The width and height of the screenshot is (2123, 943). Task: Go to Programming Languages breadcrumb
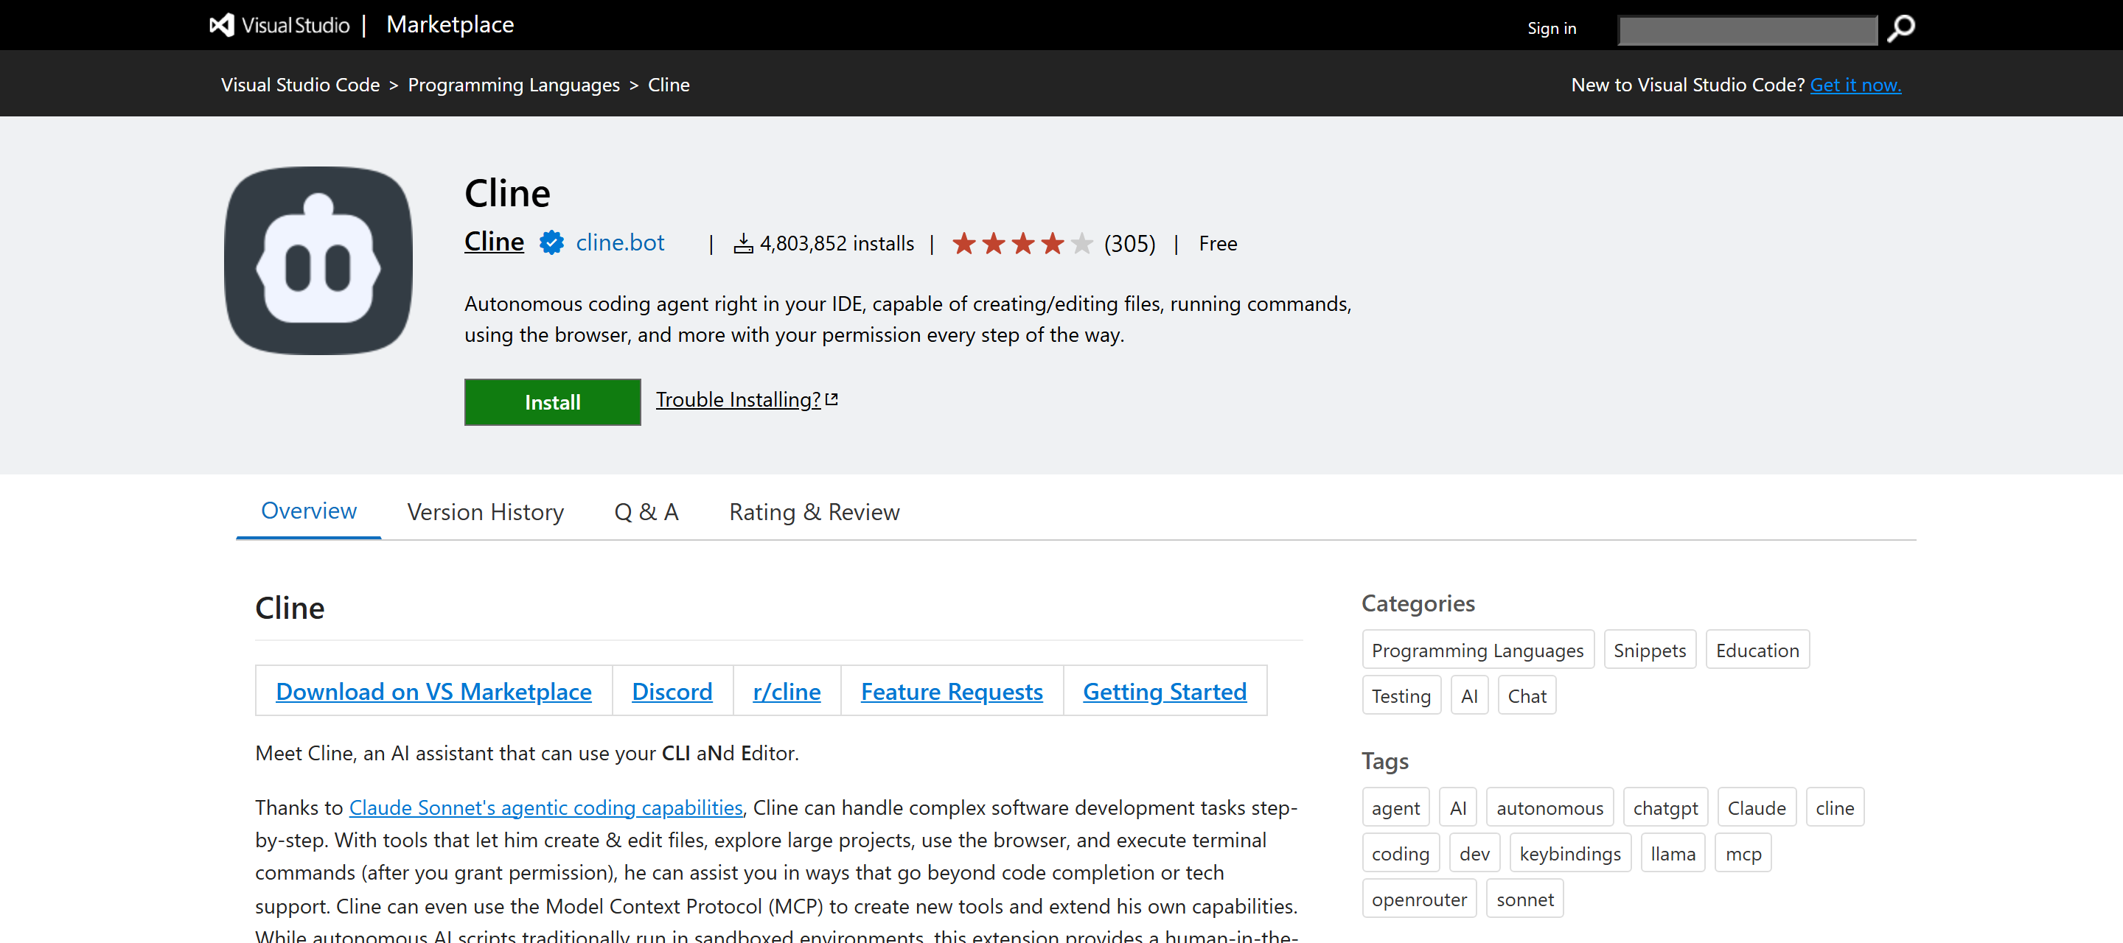click(x=514, y=85)
